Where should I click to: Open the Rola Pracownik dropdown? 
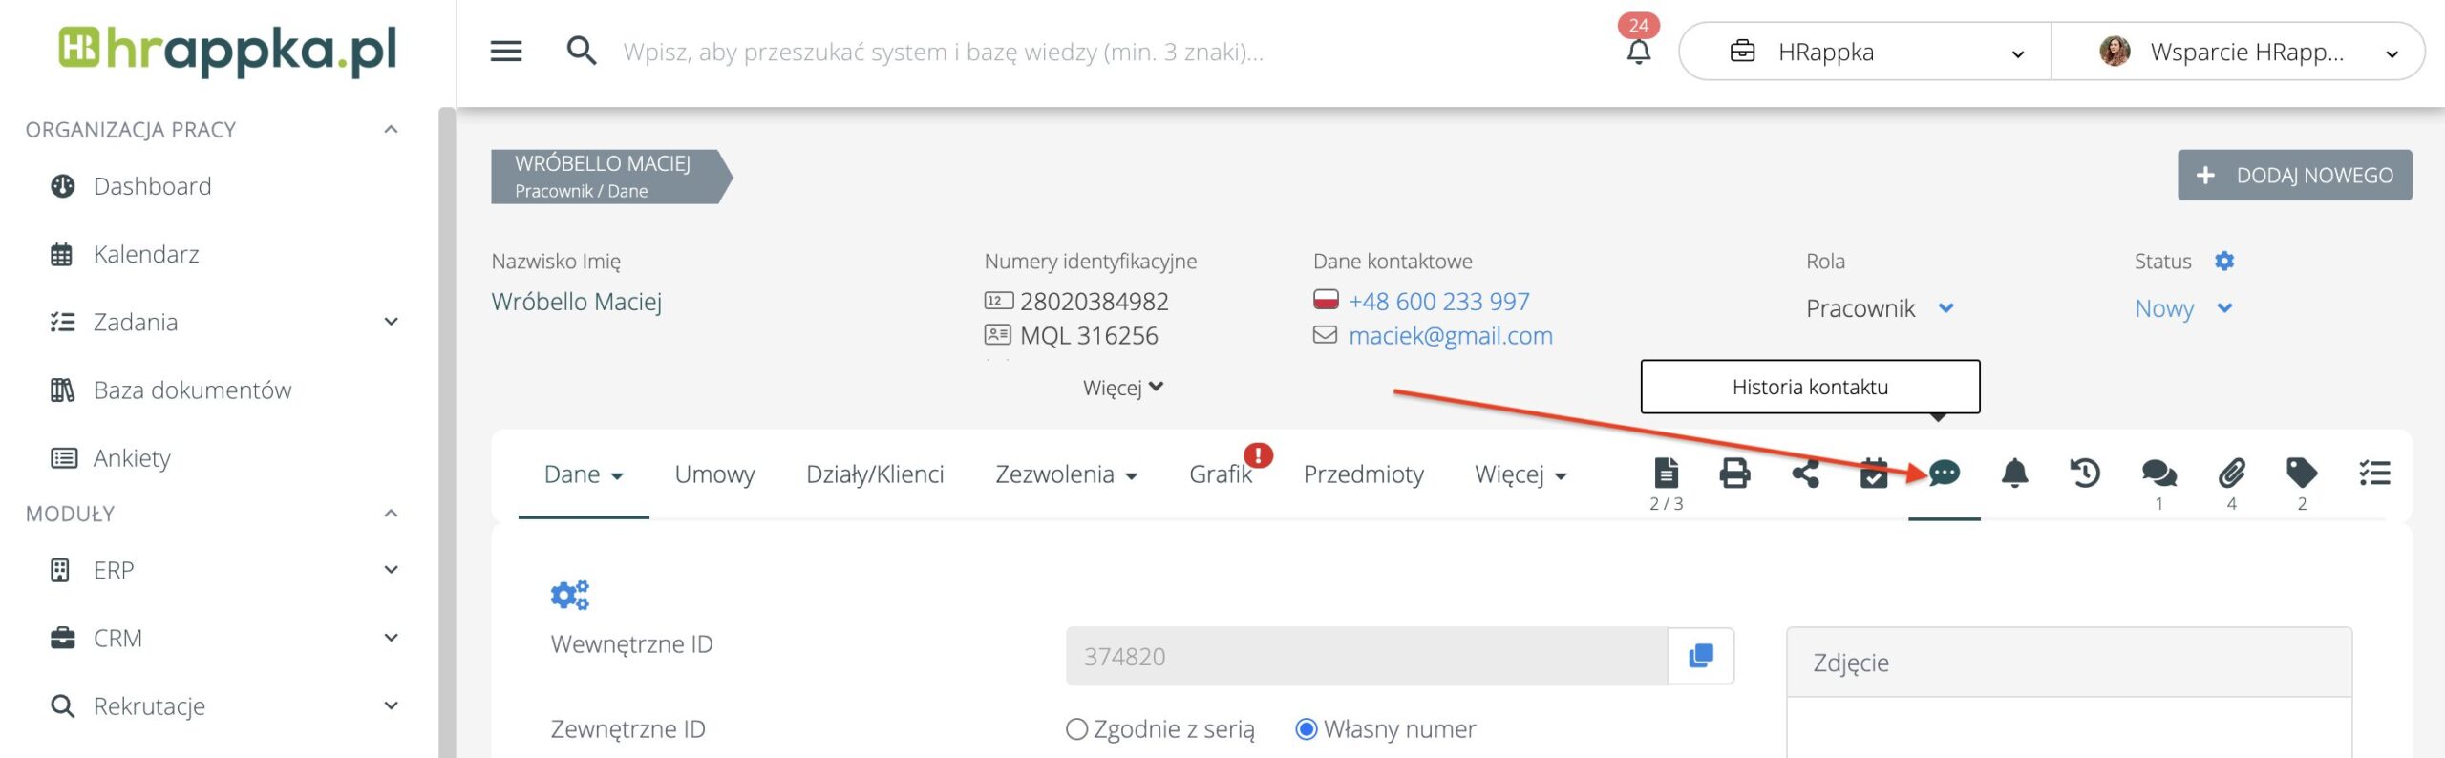(x=1879, y=308)
